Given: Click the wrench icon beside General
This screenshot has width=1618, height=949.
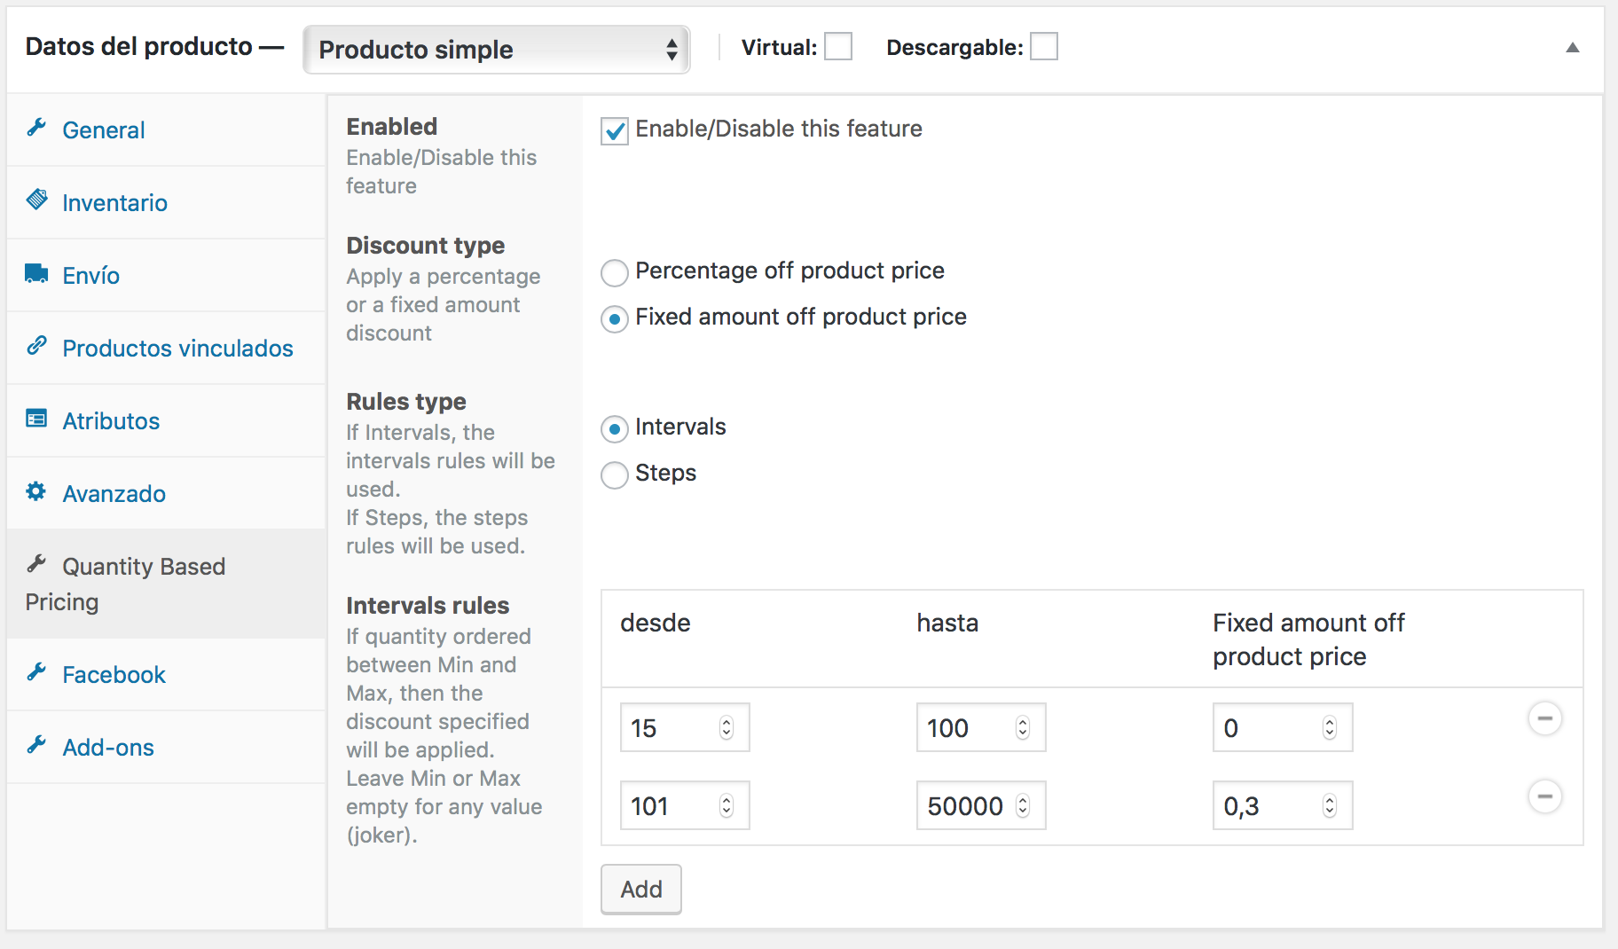Looking at the screenshot, I should [36, 129].
